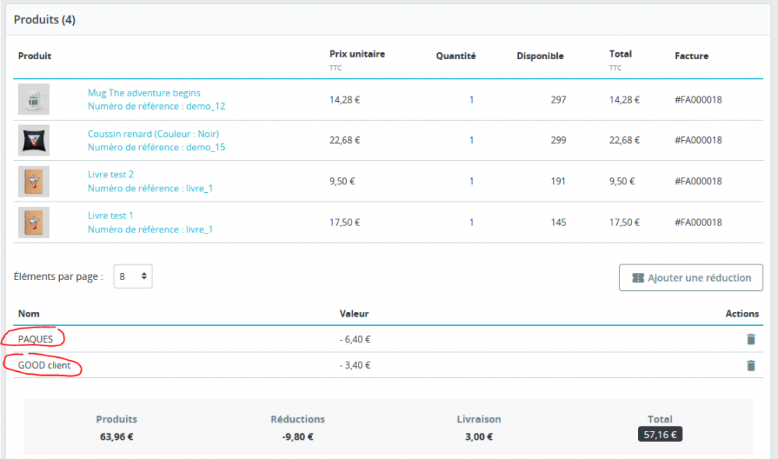Select invoice #FA000018 in Livre test 1 row

[x=698, y=222]
